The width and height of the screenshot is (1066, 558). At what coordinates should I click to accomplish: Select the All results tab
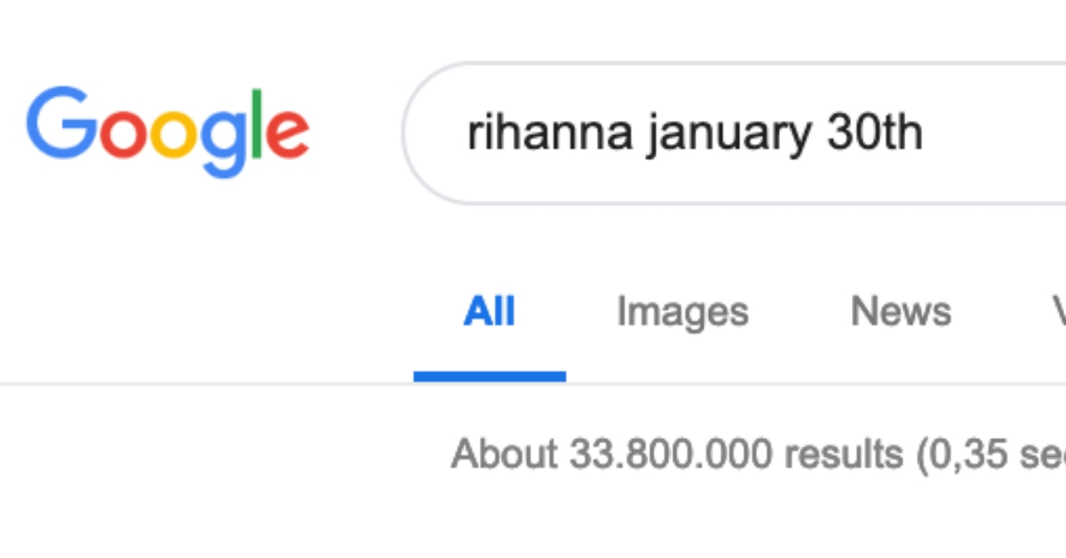pos(490,311)
